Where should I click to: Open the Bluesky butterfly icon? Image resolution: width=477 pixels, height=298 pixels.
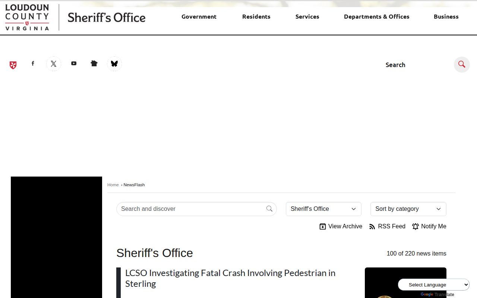pyautogui.click(x=114, y=64)
